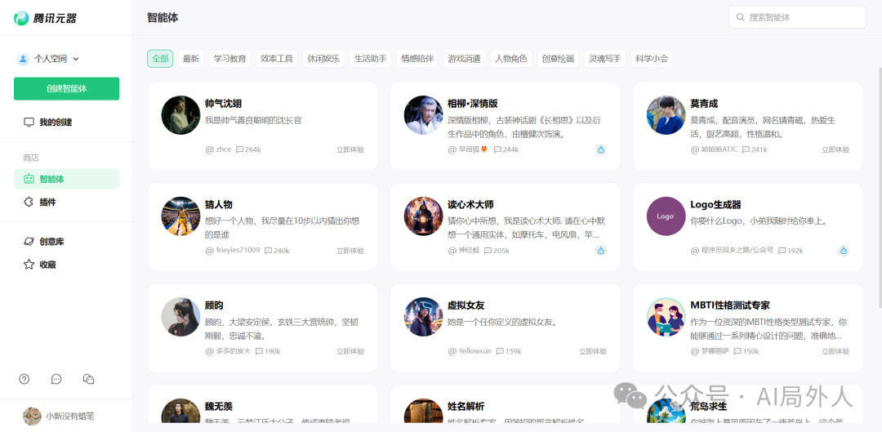Select the 效率工具 category tab
This screenshot has height=432, width=882.
[x=277, y=59]
